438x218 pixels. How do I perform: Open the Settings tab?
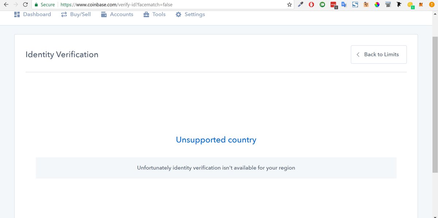(x=190, y=14)
